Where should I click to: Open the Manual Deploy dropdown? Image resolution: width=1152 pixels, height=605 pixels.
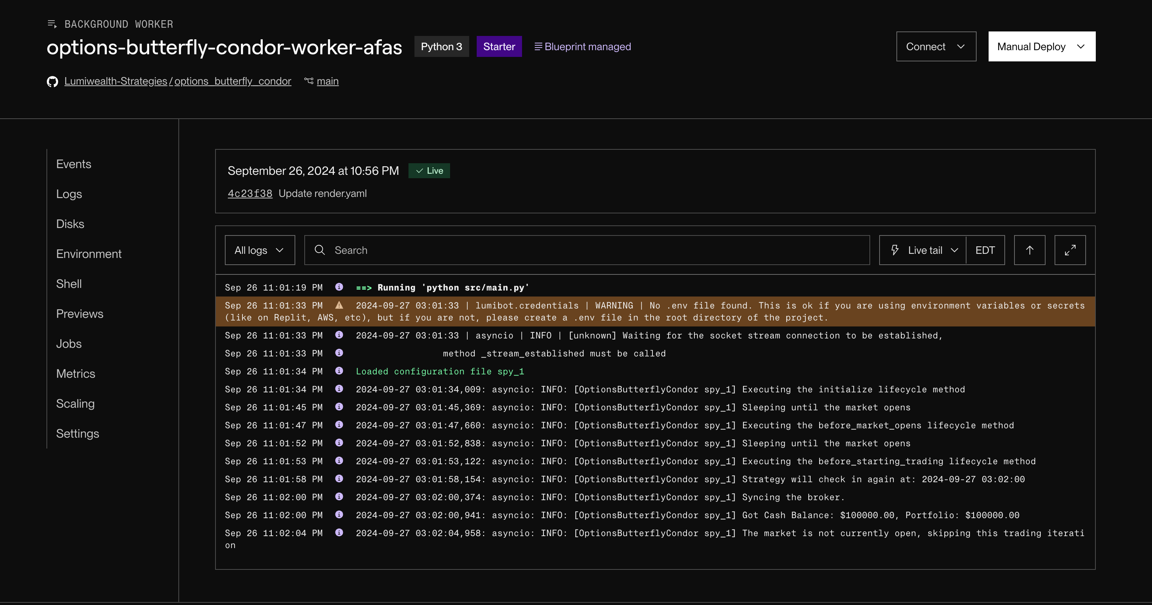pos(1041,46)
